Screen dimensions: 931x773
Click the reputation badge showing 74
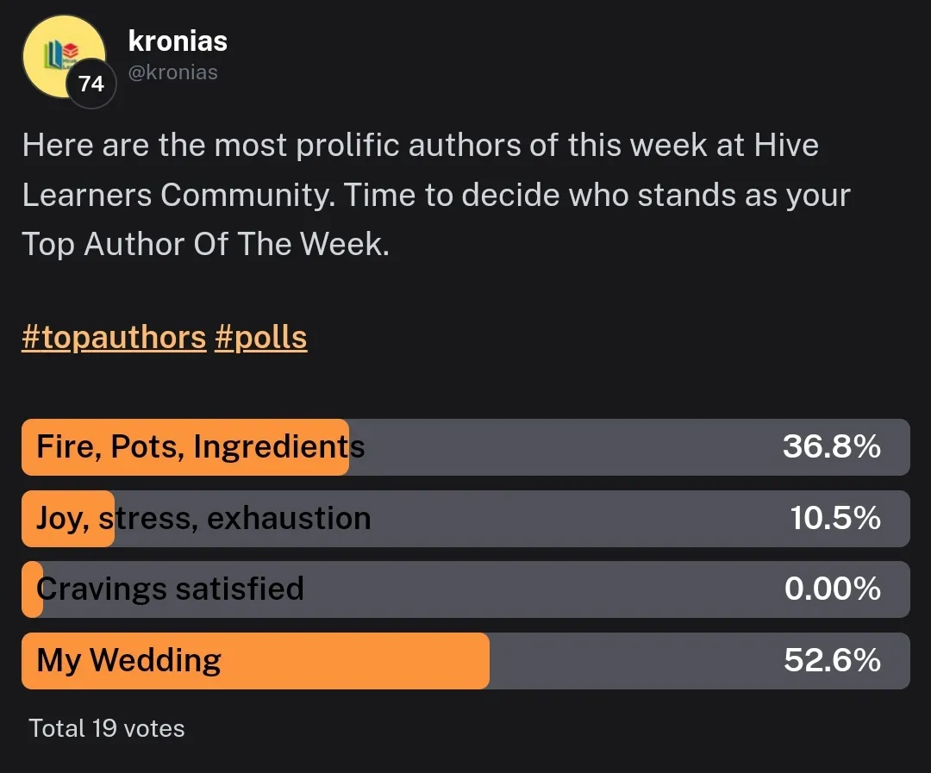pyautogui.click(x=91, y=84)
